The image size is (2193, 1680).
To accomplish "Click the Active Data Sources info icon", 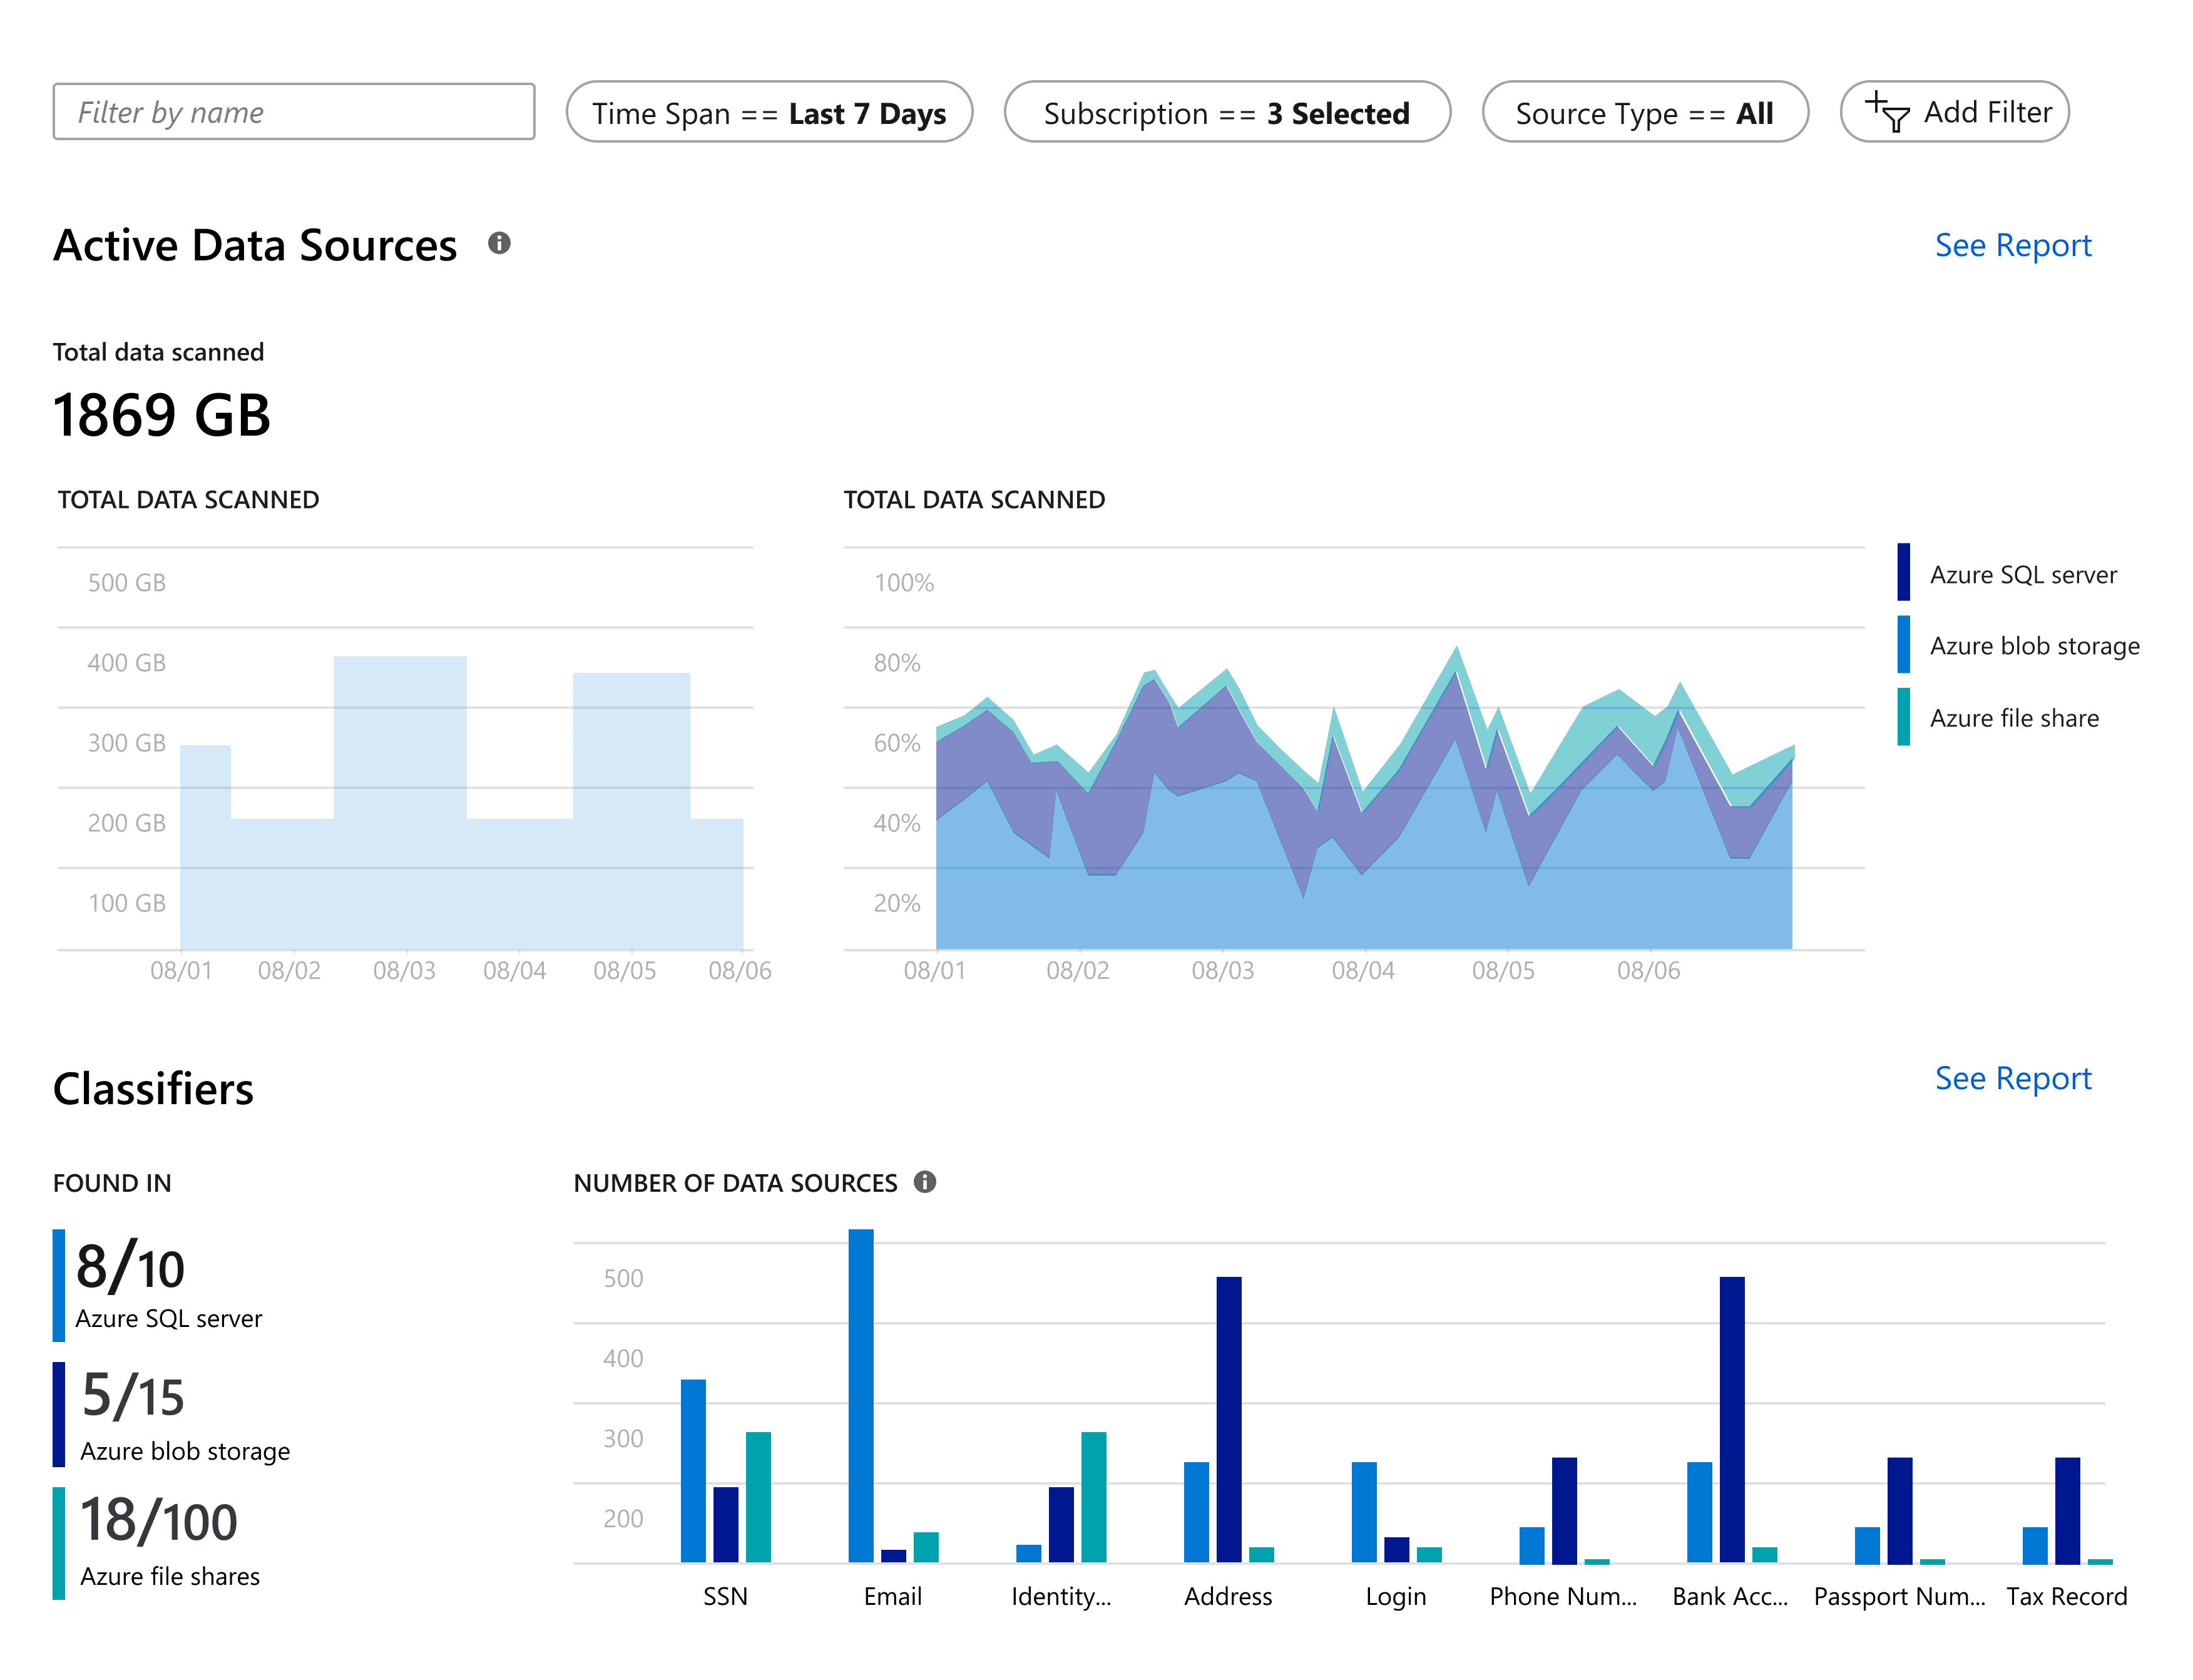I will click(499, 243).
